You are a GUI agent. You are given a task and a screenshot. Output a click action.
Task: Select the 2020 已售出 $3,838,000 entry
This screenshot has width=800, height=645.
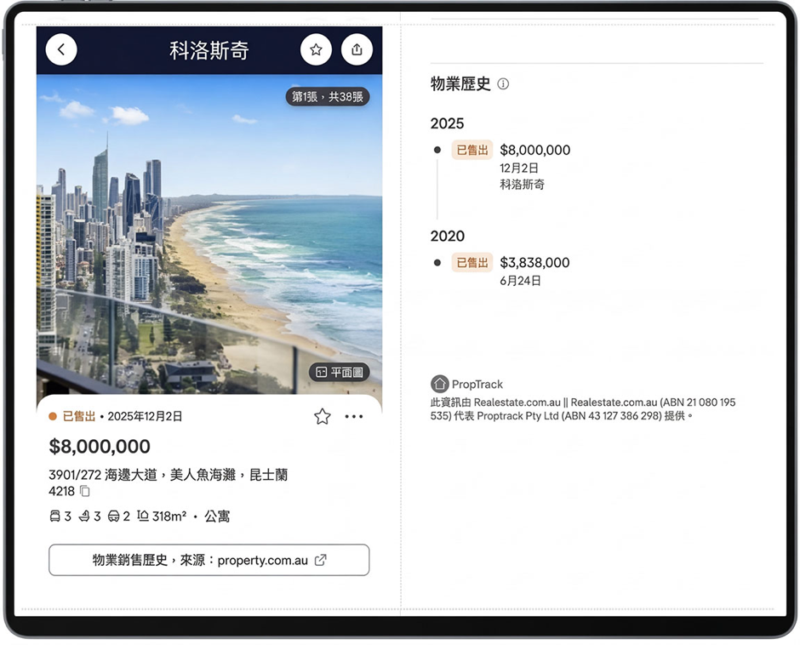(534, 263)
